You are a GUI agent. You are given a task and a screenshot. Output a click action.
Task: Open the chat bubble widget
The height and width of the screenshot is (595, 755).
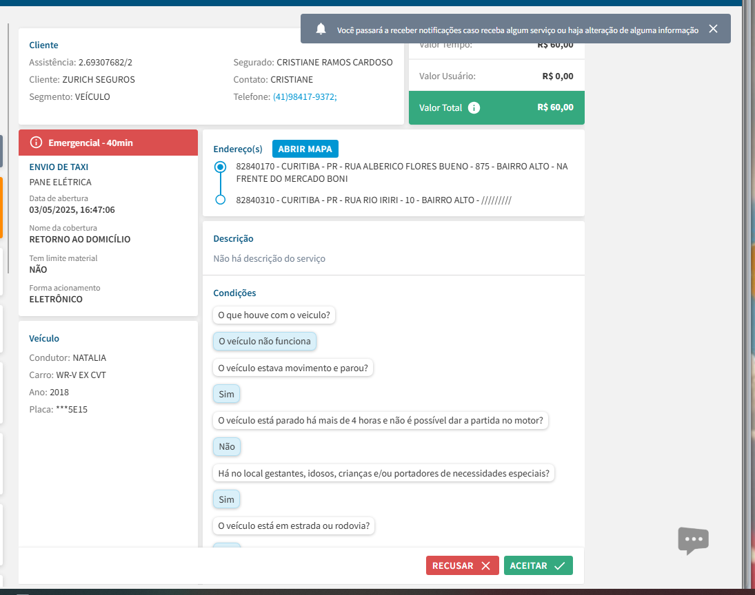(694, 540)
